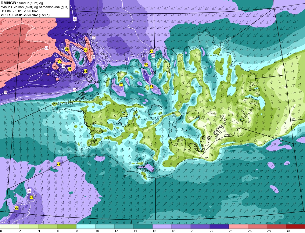This screenshot has width=305, height=233.
Task: Click the legend scale number 0
Action: [1, 231]
